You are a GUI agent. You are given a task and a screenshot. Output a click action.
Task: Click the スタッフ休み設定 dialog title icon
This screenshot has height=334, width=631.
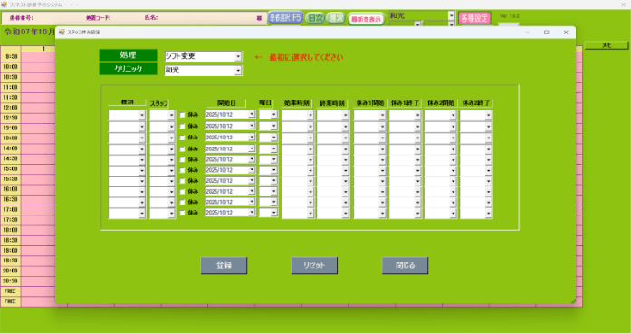click(x=62, y=33)
